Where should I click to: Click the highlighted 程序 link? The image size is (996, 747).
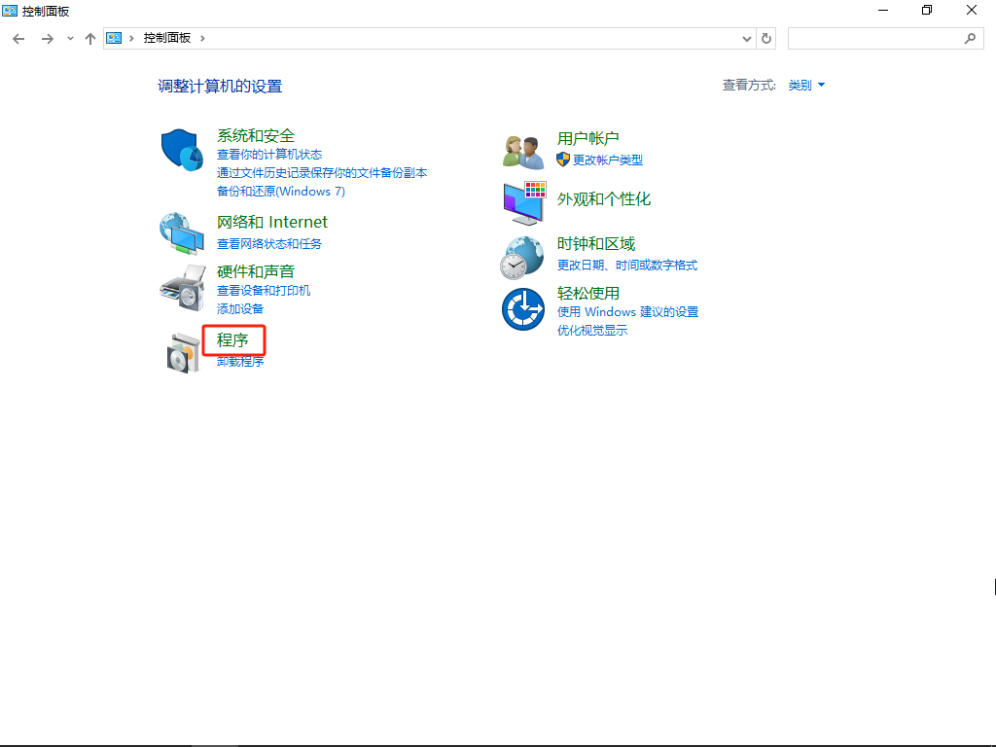[x=231, y=341]
